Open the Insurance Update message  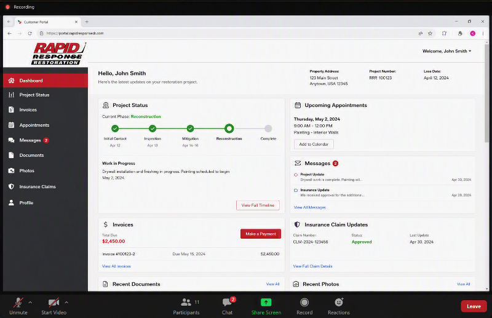coord(383,193)
